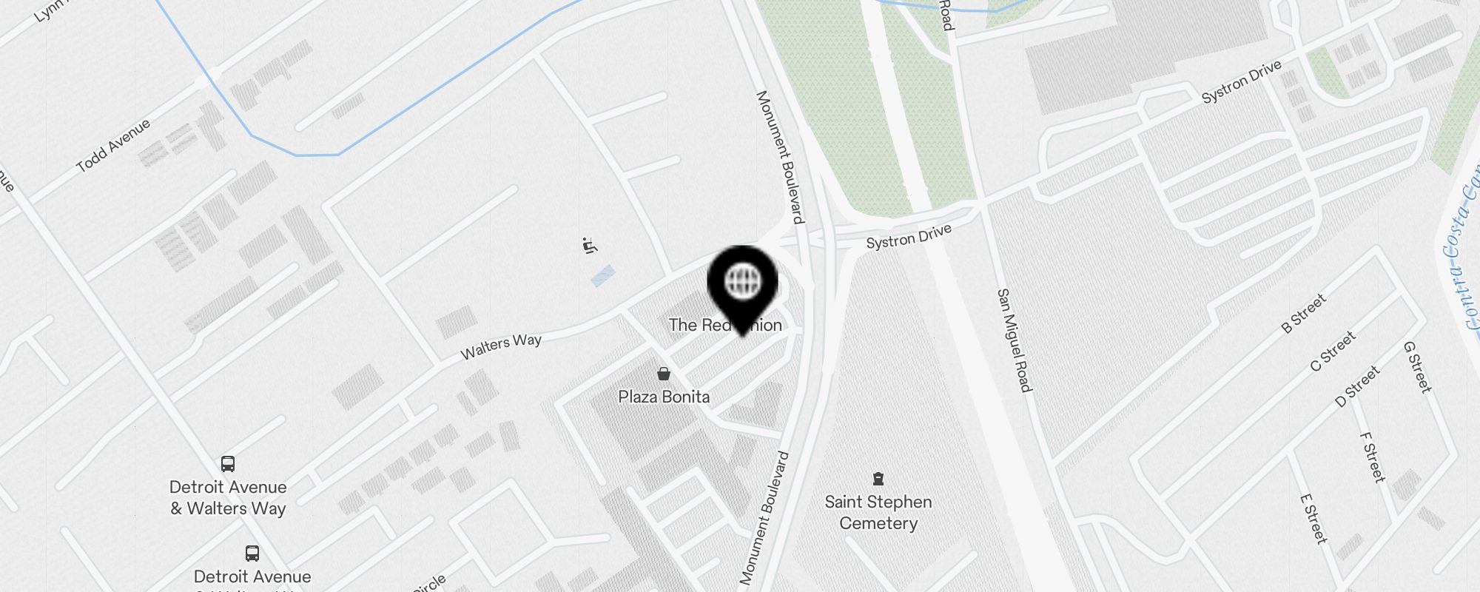The width and height of the screenshot is (1480, 592).
Task: Click the lower Detroit Avenue bus stop icon
Action: click(x=252, y=554)
